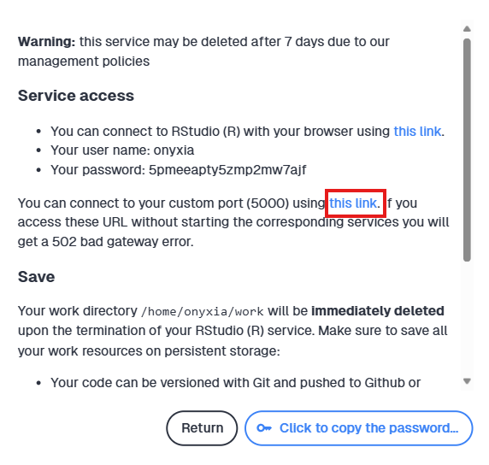This screenshot has height=465, width=489.
Task: Click the bold 'immediately deleted' text
Action: click(x=378, y=311)
